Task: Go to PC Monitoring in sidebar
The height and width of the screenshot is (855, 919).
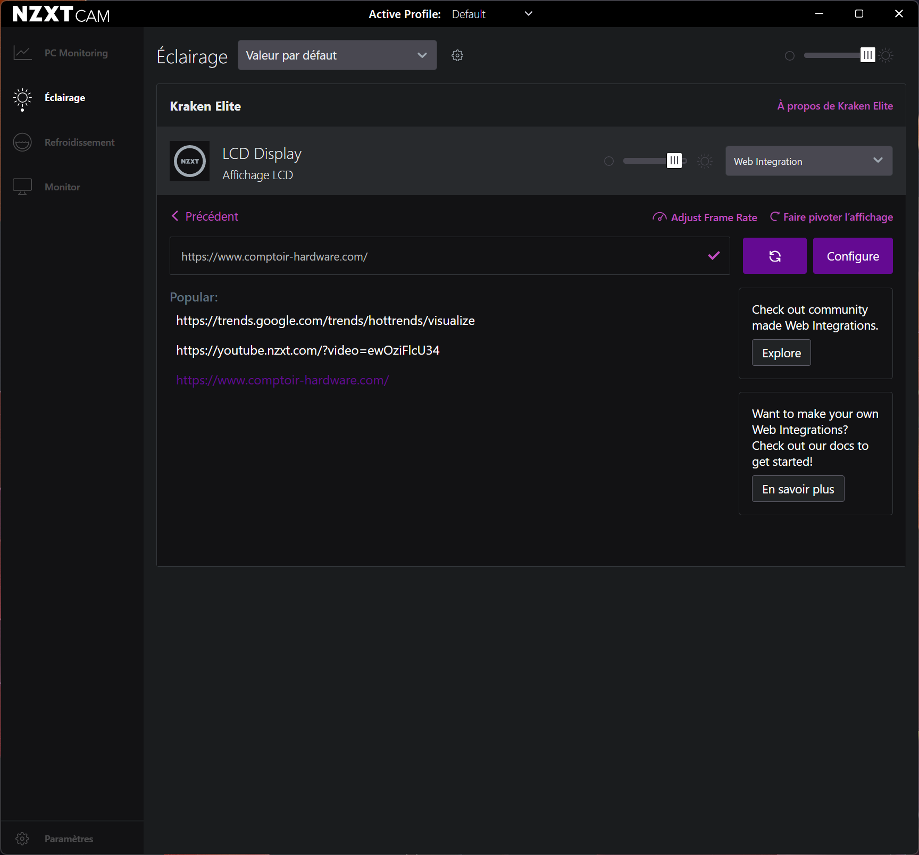Action: click(x=76, y=53)
